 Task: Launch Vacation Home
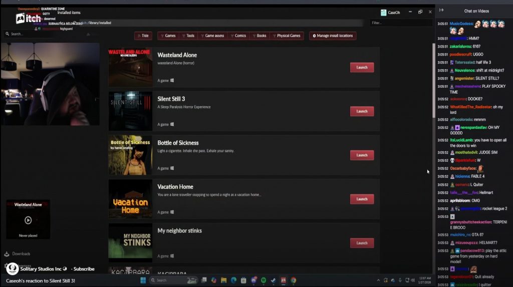362,199
